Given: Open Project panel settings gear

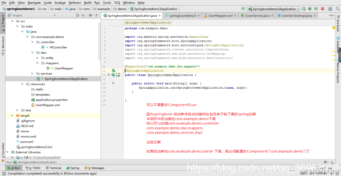Looking at the screenshot, I should (91, 15).
